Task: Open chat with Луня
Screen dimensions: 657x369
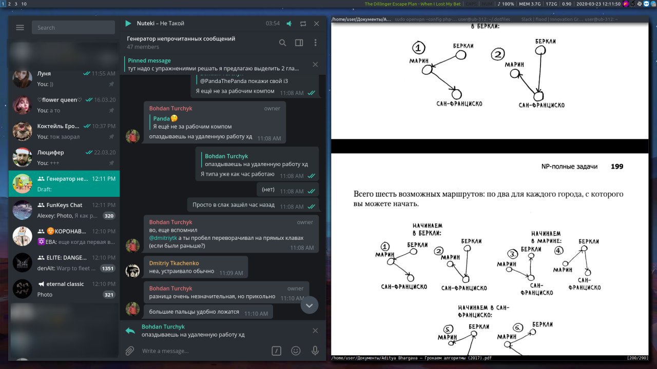Action: 64,79
